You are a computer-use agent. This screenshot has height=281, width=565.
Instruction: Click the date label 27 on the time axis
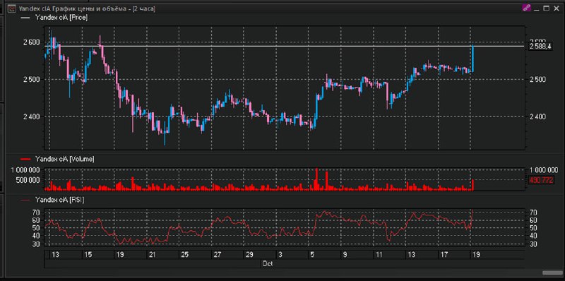click(x=218, y=255)
